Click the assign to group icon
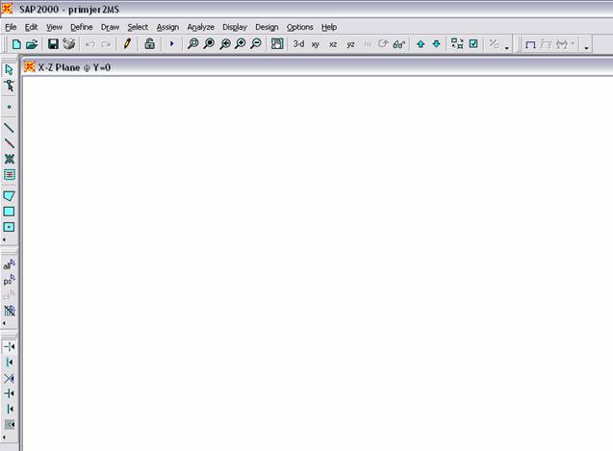 pyautogui.click(x=495, y=44)
